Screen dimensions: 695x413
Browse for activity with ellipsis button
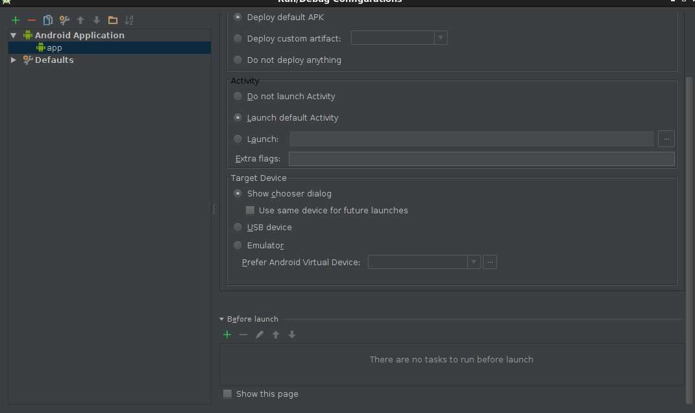tap(666, 139)
